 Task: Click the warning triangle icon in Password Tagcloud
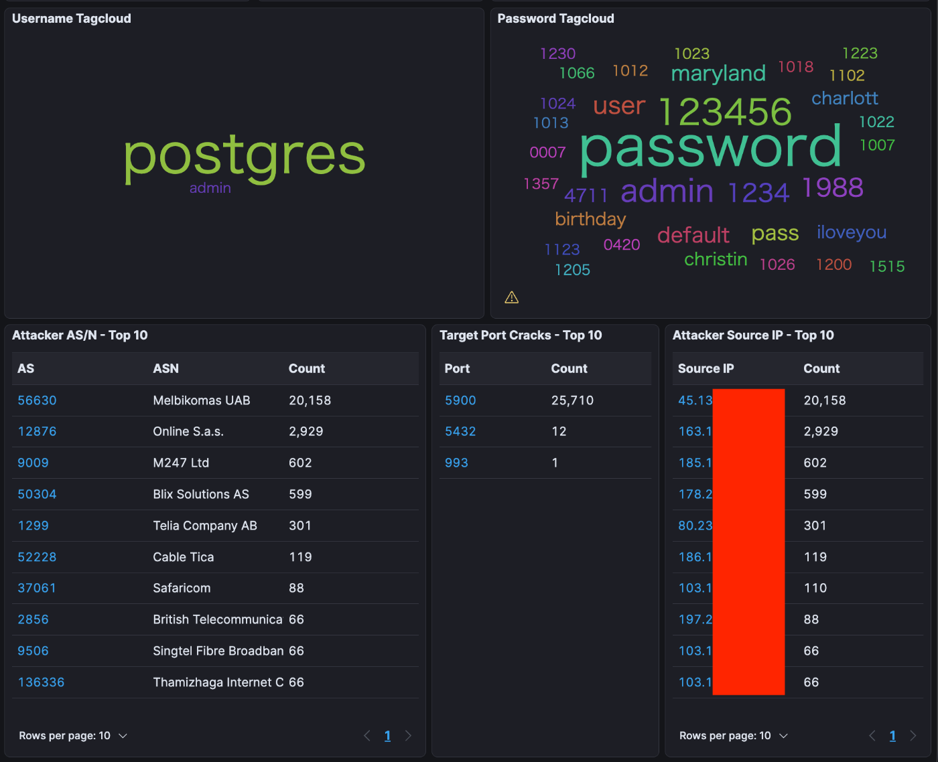(x=512, y=297)
